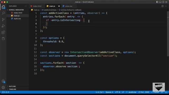Screen dimensions: 169x95
Task: Open notifications bell in status bar
Action: click(x=166, y=92)
